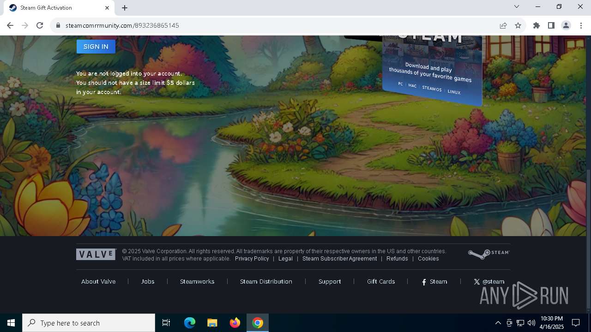Screen dimensions: 591x332
Task: Open File Explorer from taskbar
Action: [212, 323]
